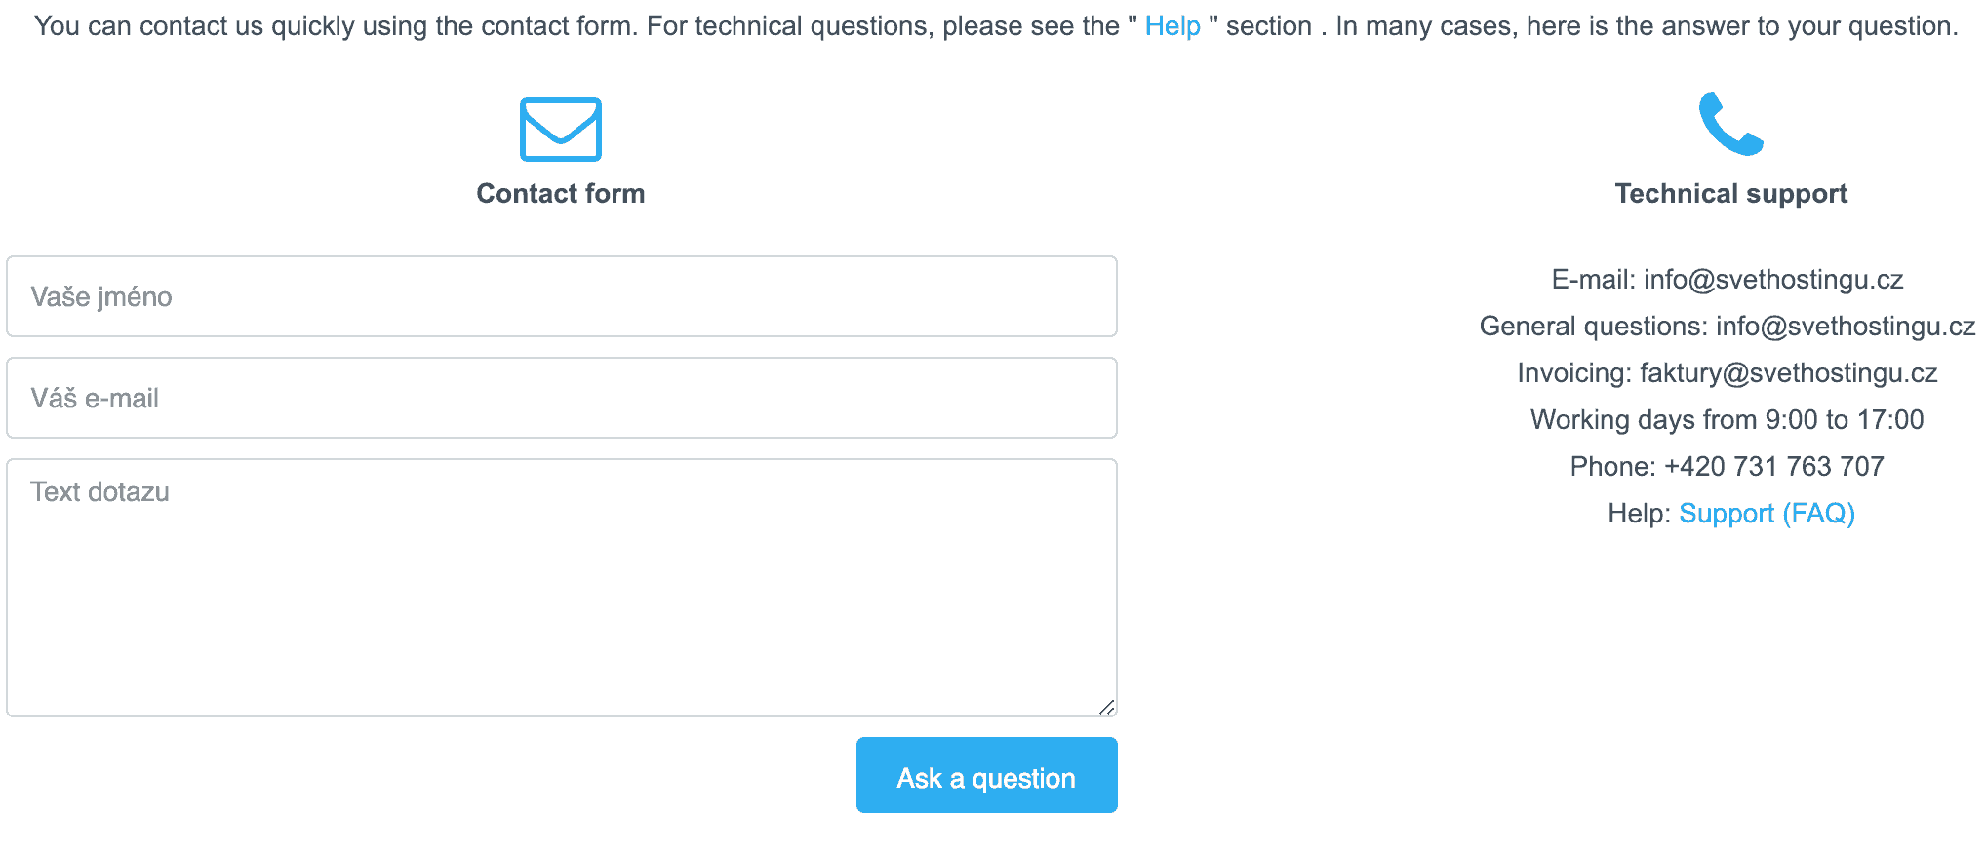
Task: Click the Invoicing faktury@svethostingu.cz address
Action: tap(1789, 373)
